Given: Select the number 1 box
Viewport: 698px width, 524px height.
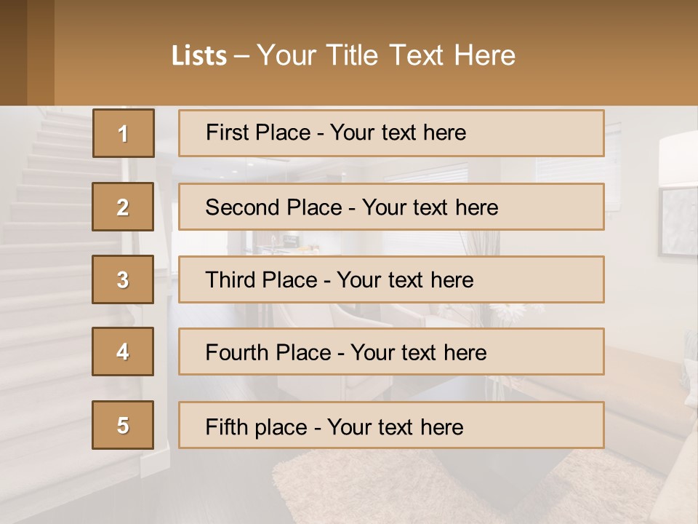Looking at the screenshot, I should tap(124, 133).
